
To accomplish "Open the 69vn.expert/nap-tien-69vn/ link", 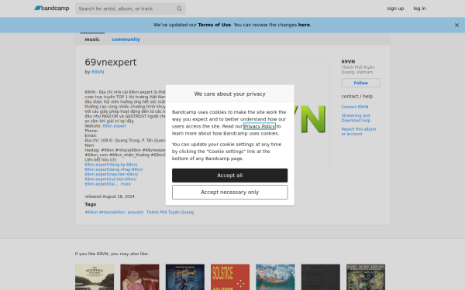I will pyautogui.click(x=112, y=174).
